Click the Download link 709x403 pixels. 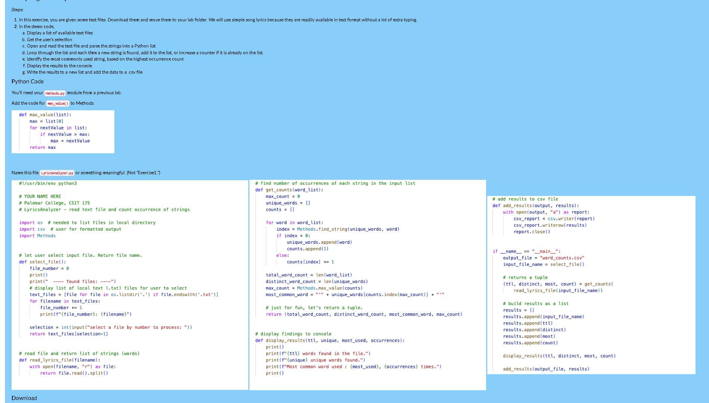[x=24, y=398]
